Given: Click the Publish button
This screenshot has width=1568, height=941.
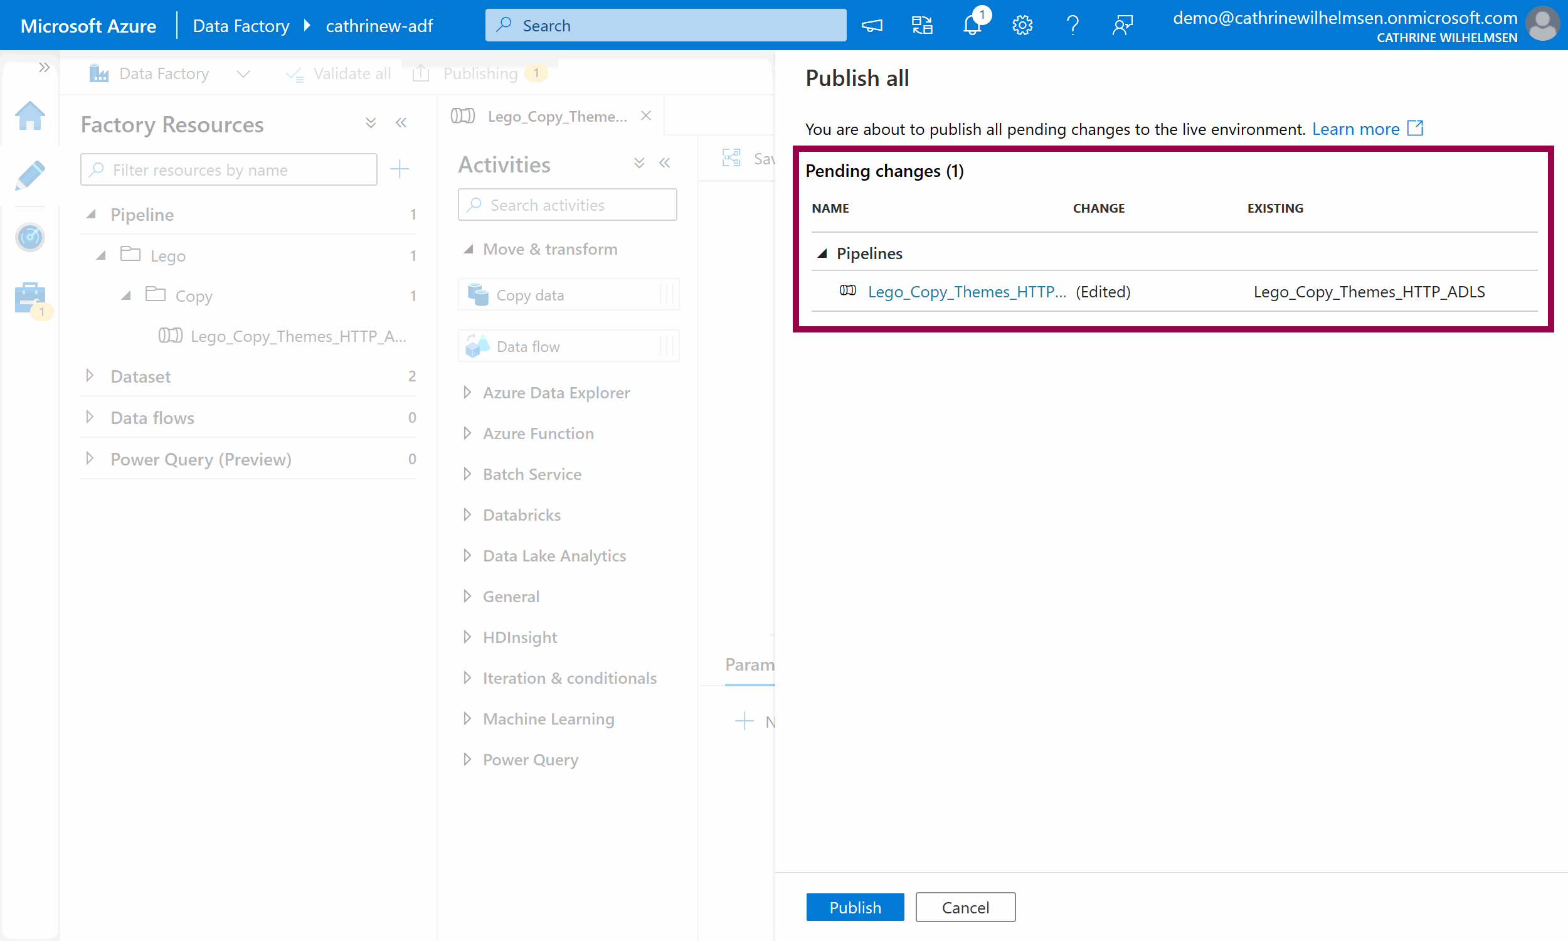Looking at the screenshot, I should tap(854, 907).
